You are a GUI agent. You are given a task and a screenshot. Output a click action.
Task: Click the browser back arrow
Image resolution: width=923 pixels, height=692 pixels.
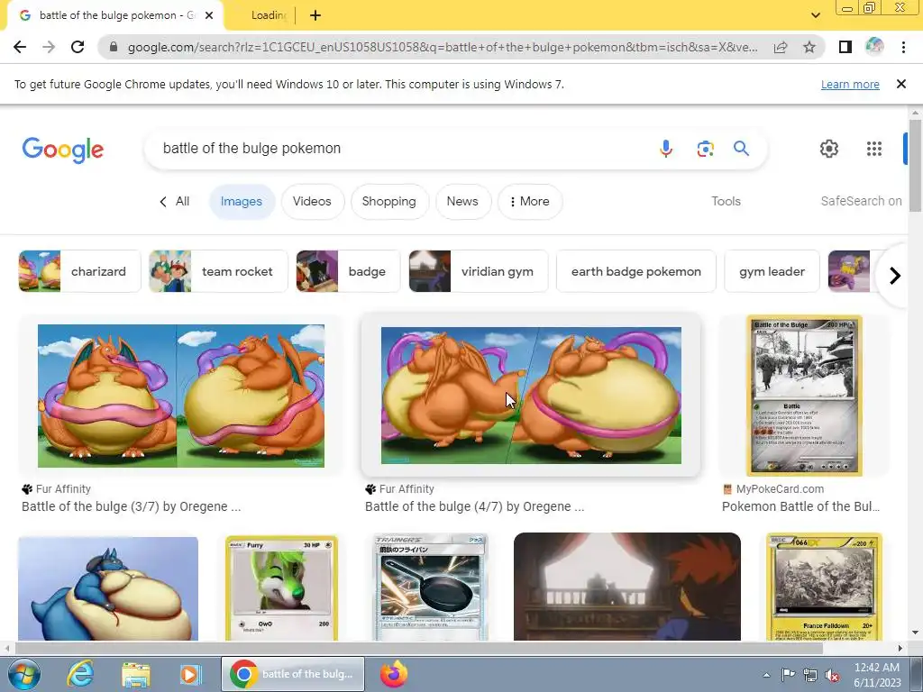pyautogui.click(x=20, y=47)
